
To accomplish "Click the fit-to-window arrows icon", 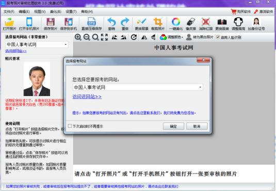I will click(104, 37).
